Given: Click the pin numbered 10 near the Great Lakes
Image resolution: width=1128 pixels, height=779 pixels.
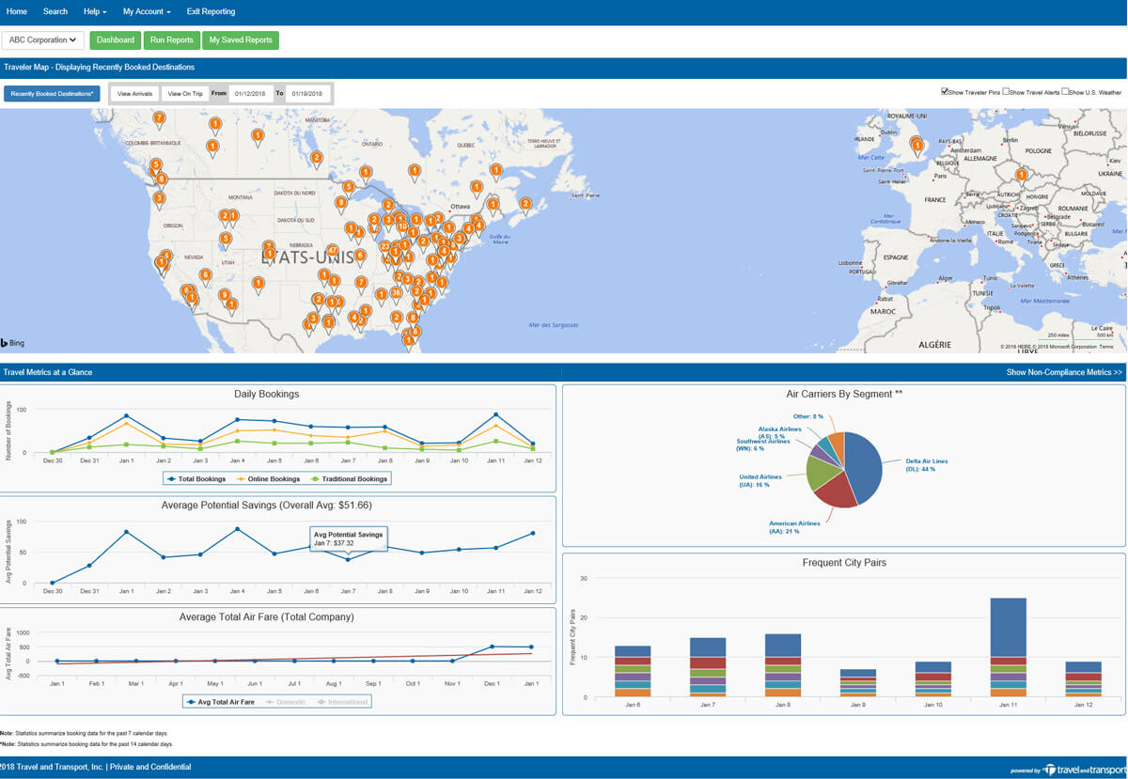Looking at the screenshot, I should coord(402,226).
